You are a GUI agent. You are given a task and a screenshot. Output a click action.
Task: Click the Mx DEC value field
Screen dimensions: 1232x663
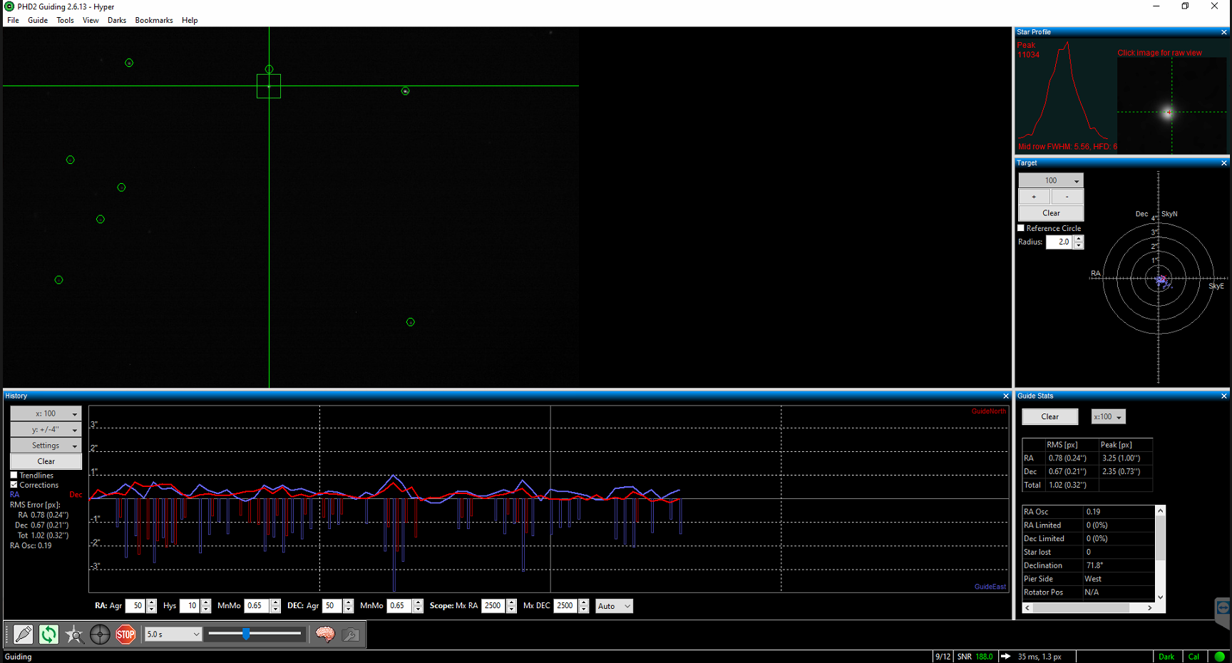pos(565,606)
